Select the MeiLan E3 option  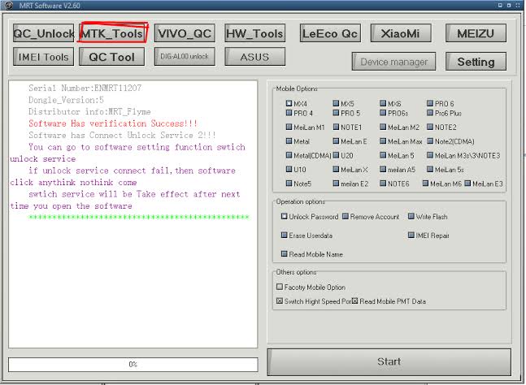point(467,184)
